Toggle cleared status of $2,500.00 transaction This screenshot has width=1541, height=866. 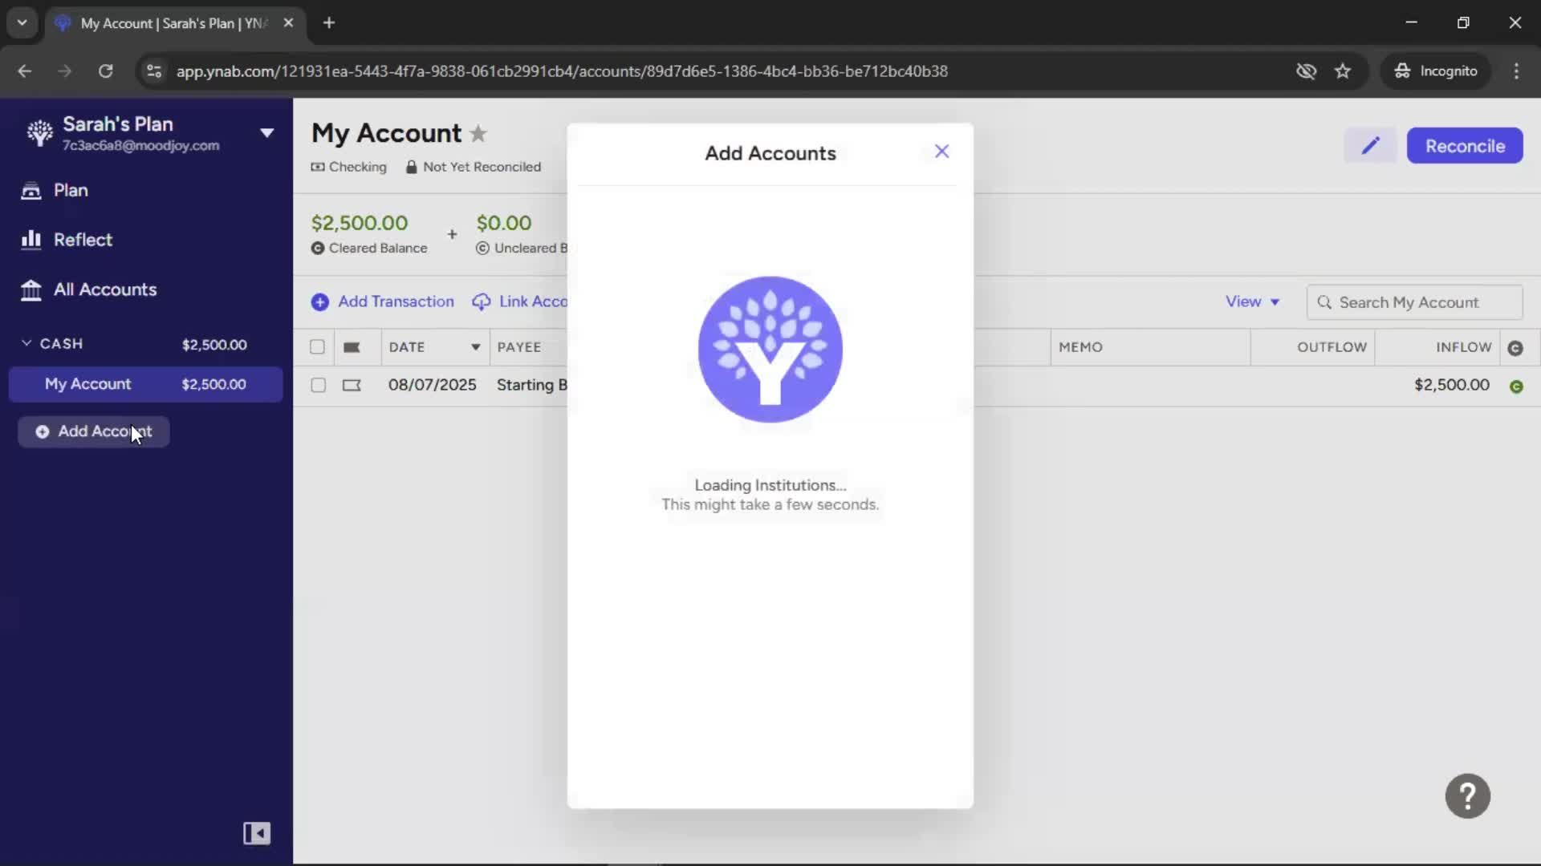(1516, 386)
